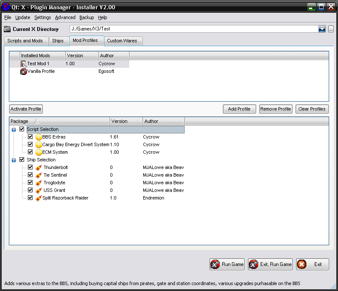Viewport: 338px width, 291px height.
Task: Uncheck the BBS Extras checkbox
Action: click(x=30, y=137)
